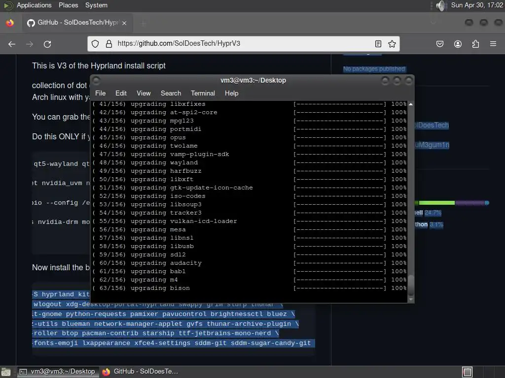
Task: Open the Firefox hamburger menu
Action: pos(493,44)
